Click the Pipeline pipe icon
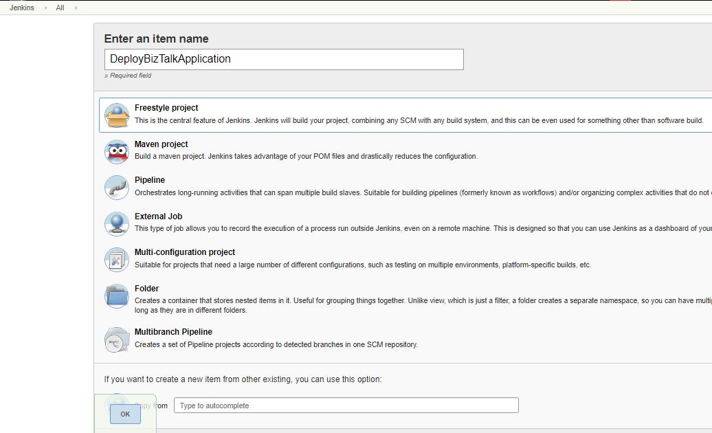The image size is (712, 433). click(117, 188)
